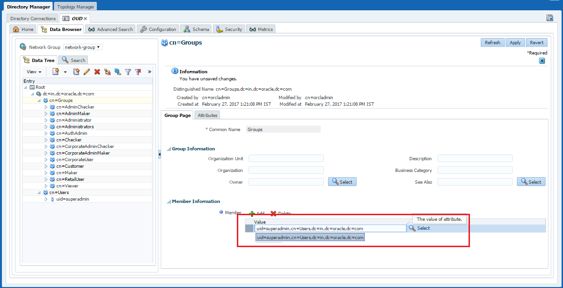
Task: Click the group icon beside cn=Viewer
Action: [x=53, y=186]
